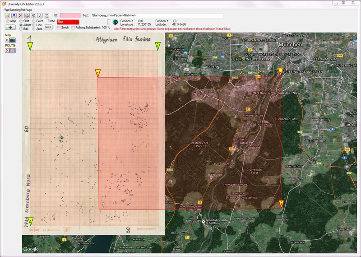
Task: Click the Latitude value 48,145466
Action: (x=179, y=24)
